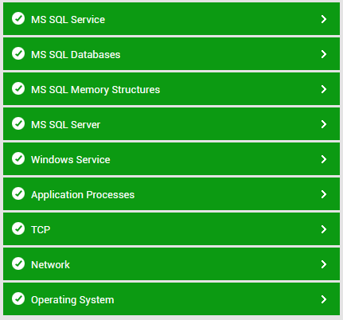Click the checkmark icon beside MS SQL Service

pos(18,18)
